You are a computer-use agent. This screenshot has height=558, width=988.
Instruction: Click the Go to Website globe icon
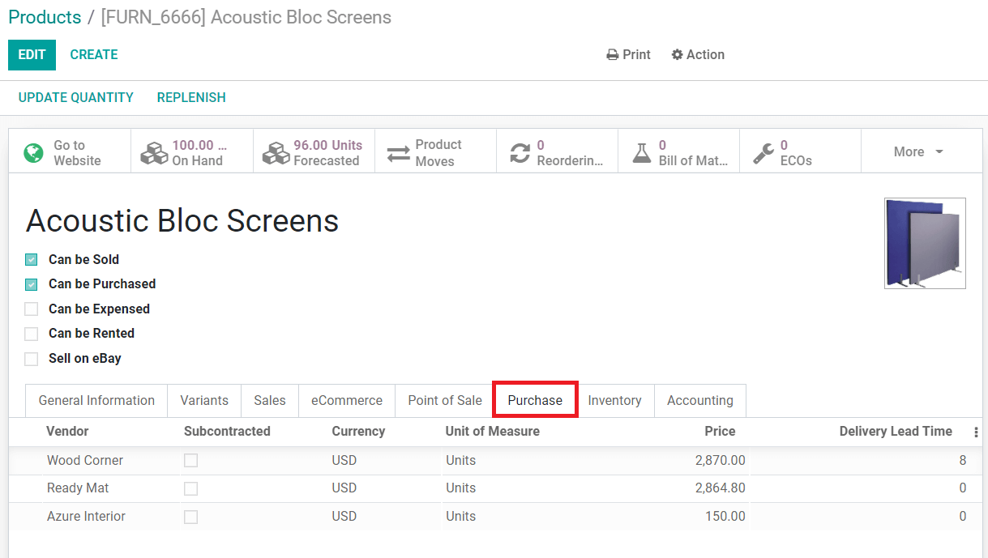(33, 152)
